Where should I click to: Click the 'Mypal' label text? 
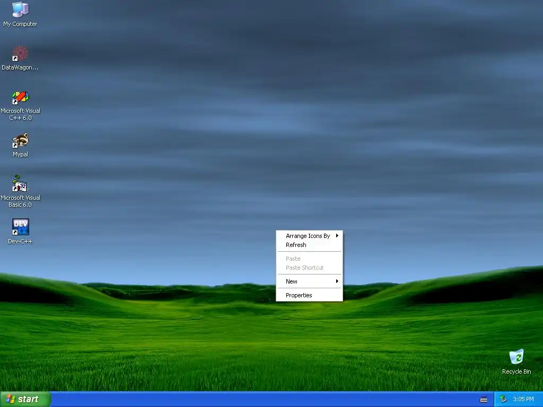tap(20, 154)
